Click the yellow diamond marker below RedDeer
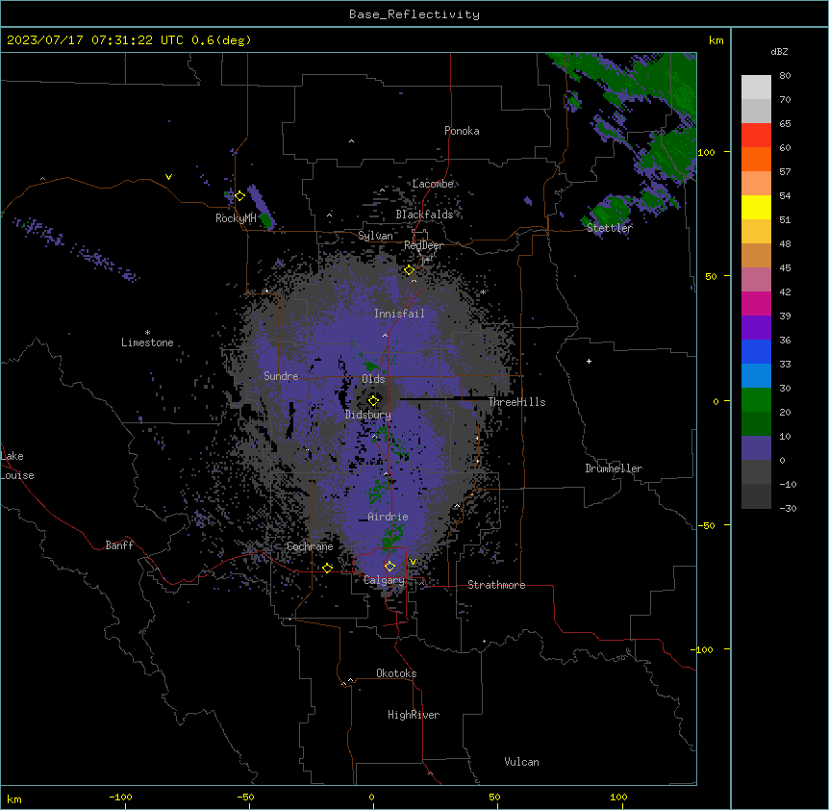 coord(409,270)
